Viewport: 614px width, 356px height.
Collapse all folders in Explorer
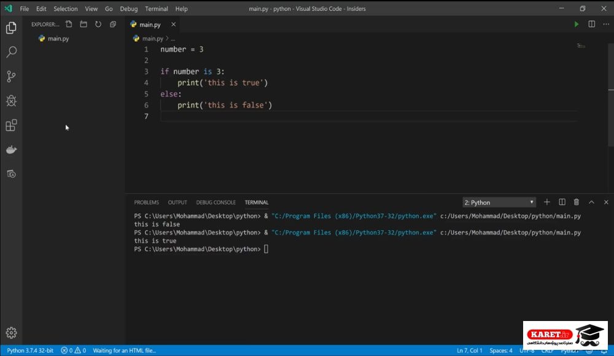click(x=113, y=25)
